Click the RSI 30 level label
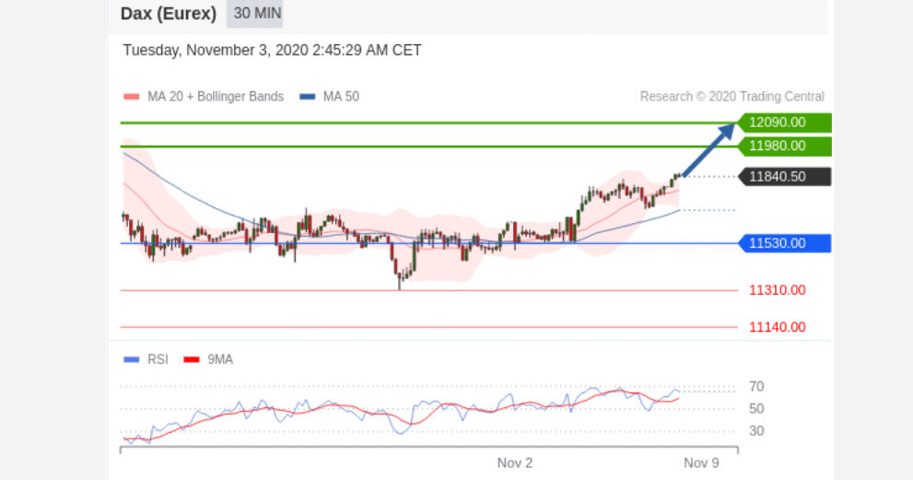 point(756,431)
